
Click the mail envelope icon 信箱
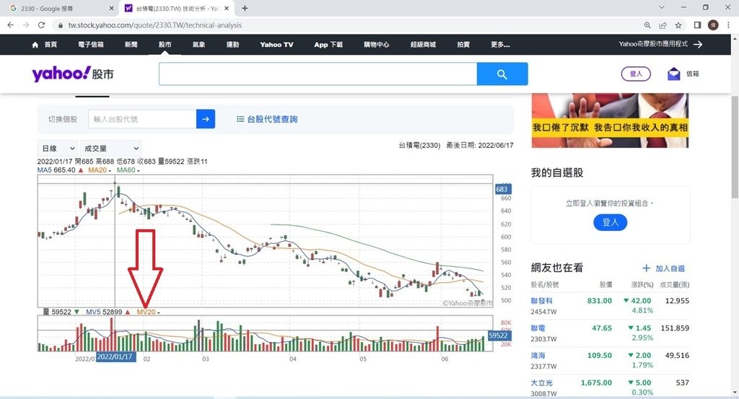674,74
